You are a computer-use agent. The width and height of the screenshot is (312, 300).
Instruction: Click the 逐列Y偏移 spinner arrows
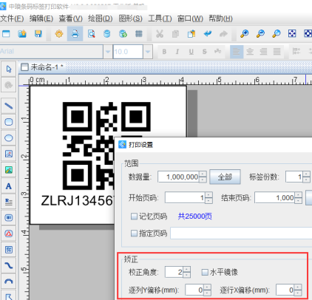pyautogui.click(x=207, y=290)
